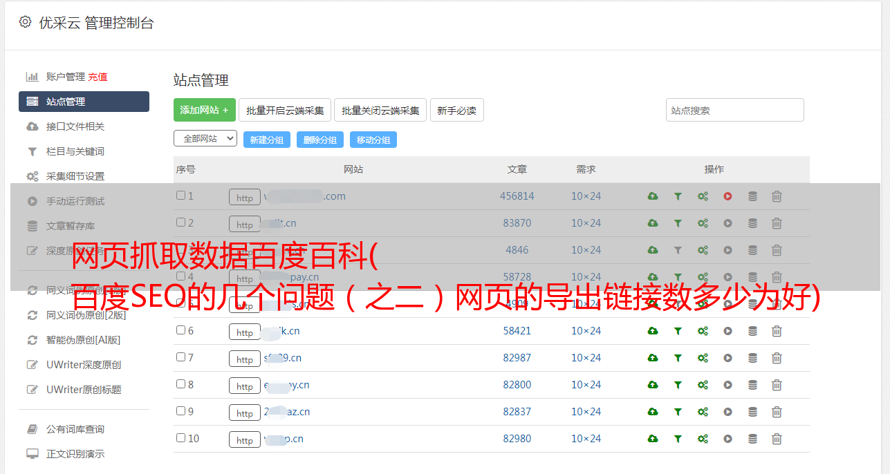Open UWriter深度原创 sidebar item
Image resolution: width=890 pixels, height=474 pixels.
[84, 365]
